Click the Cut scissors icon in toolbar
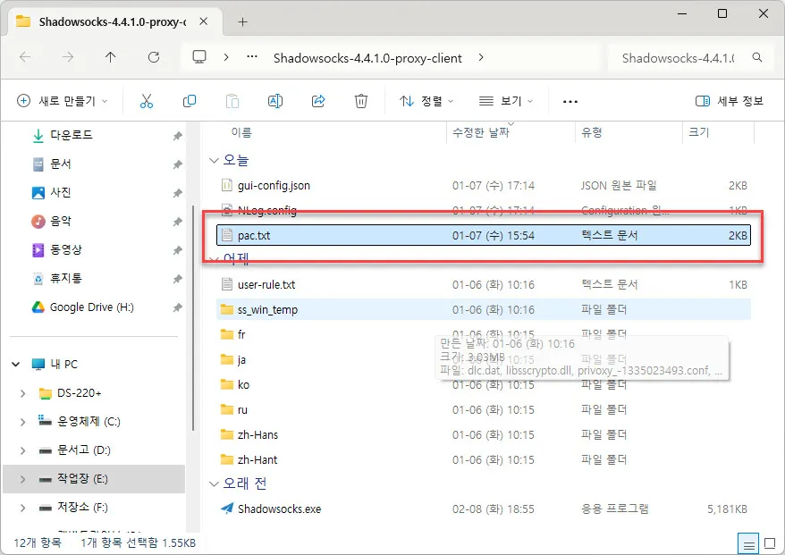The width and height of the screenshot is (785, 555). [147, 101]
